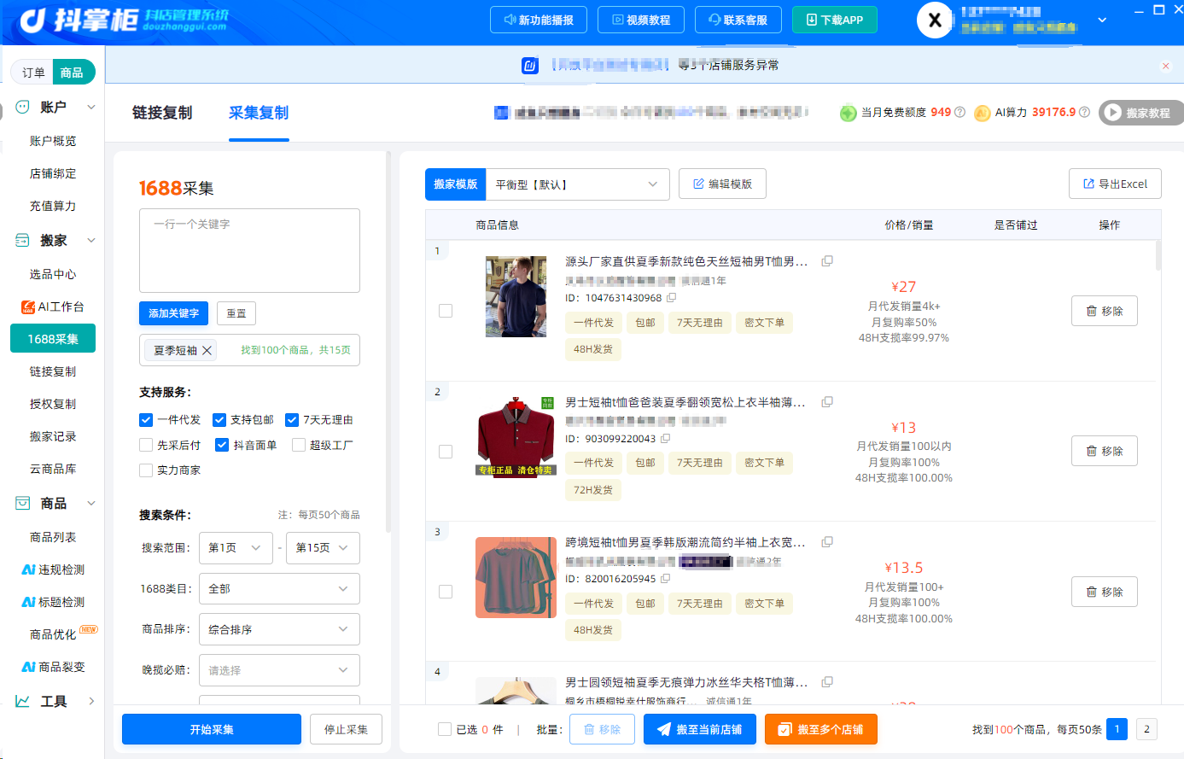Contact support via 联系客服
Image resolution: width=1184 pixels, height=759 pixels.
(x=738, y=20)
